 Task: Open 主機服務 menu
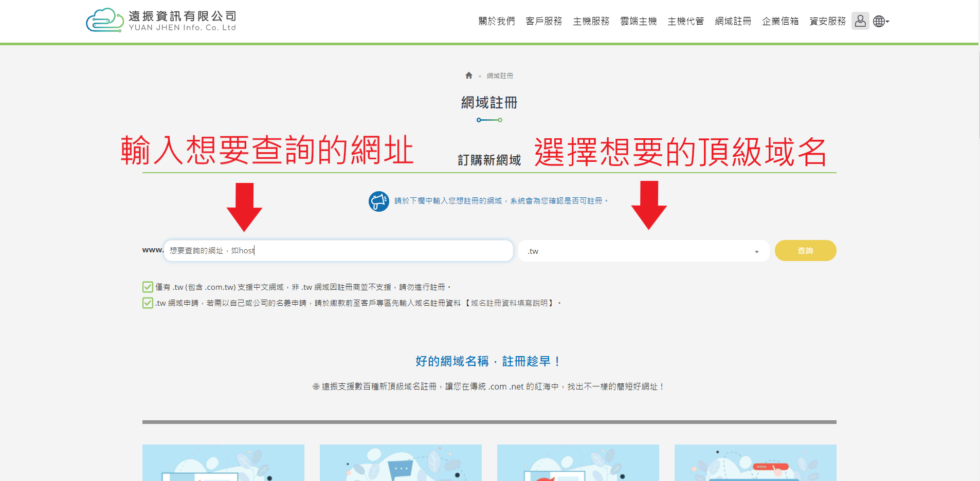tap(591, 21)
